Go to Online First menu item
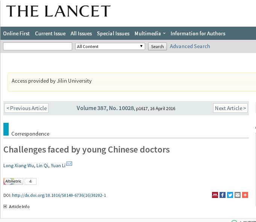Screen dimensions: 256x222 click(17, 33)
